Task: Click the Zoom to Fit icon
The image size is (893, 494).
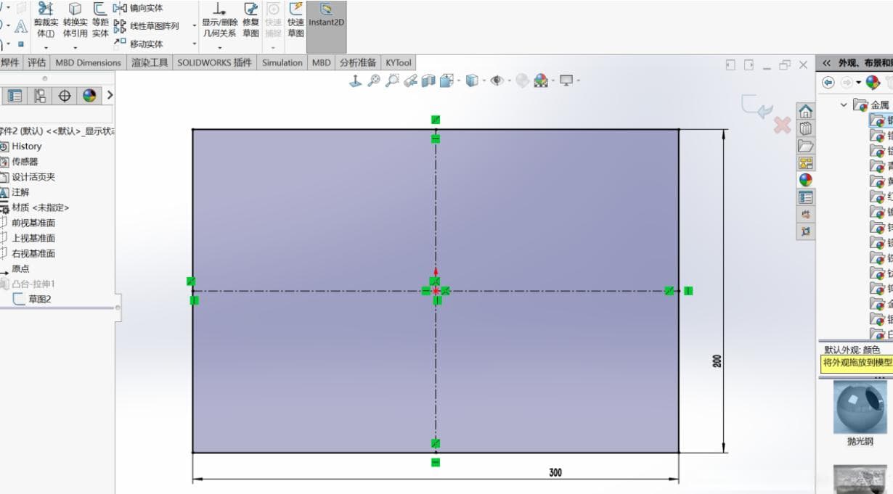Action: click(x=374, y=81)
